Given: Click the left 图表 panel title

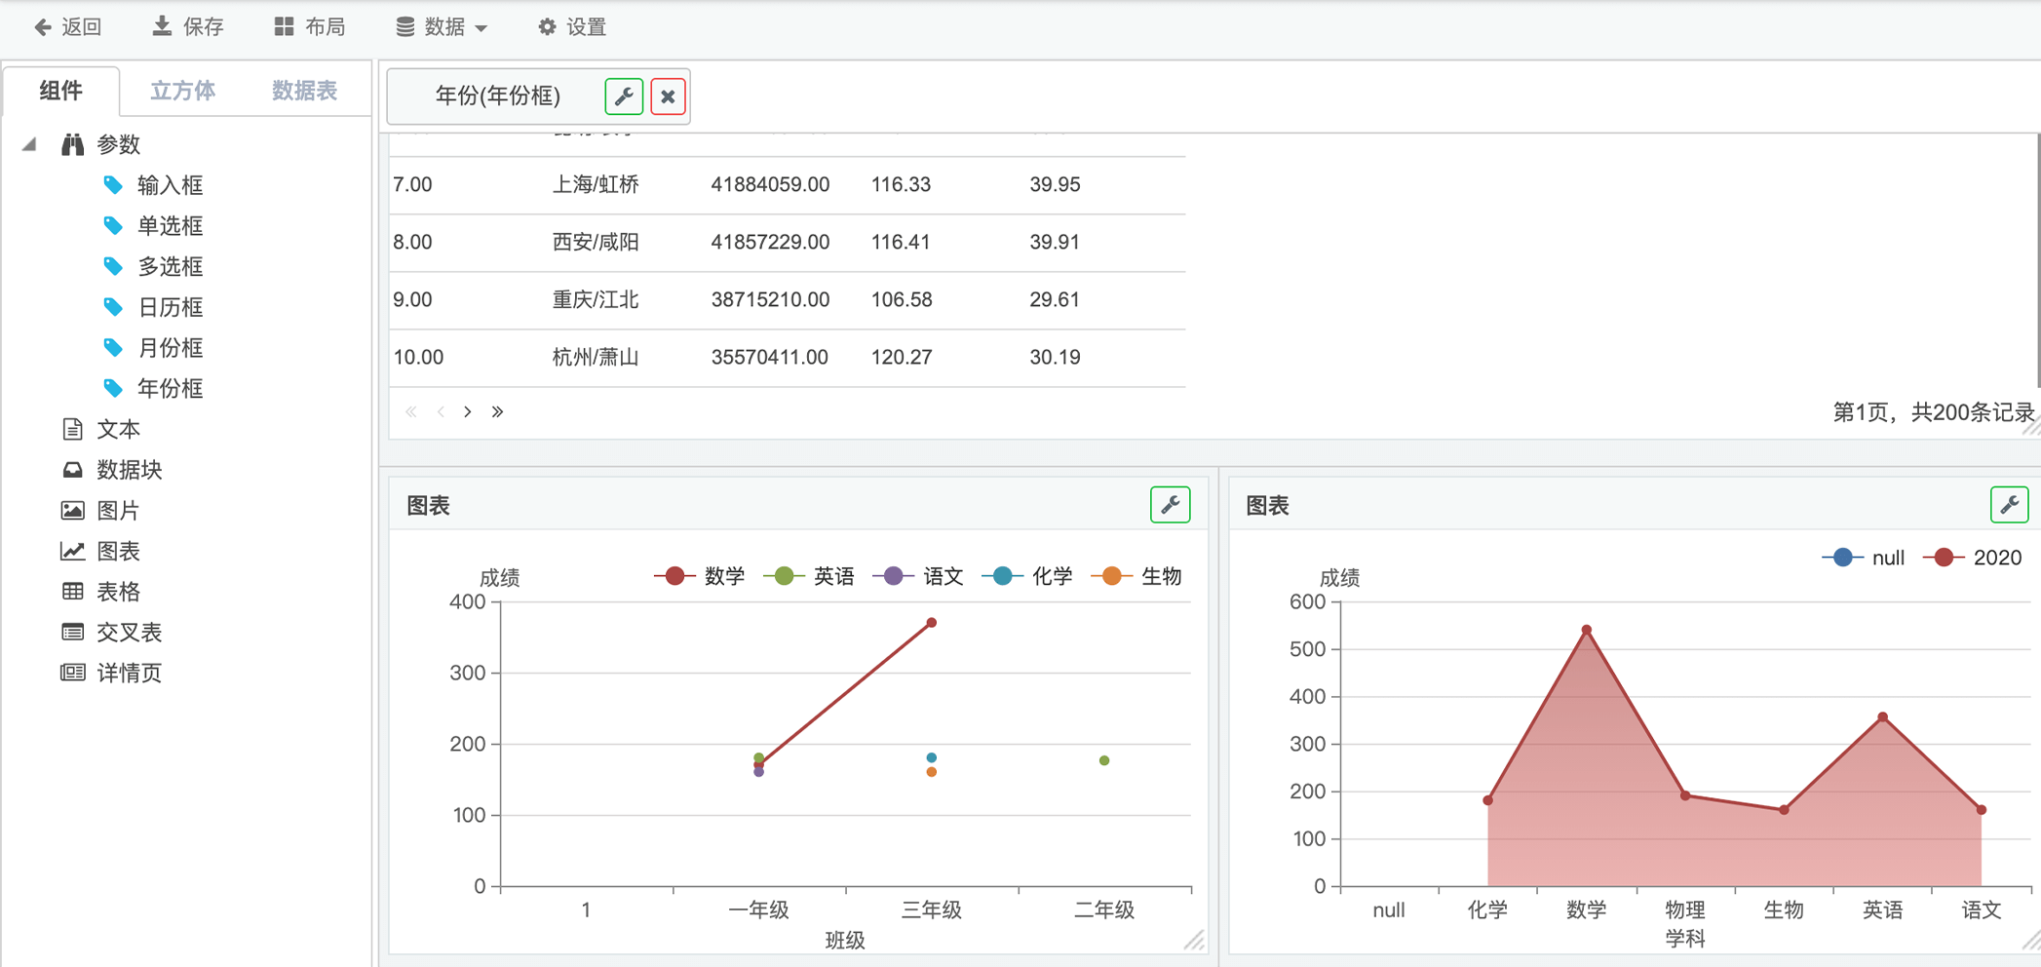Looking at the screenshot, I should pyautogui.click(x=428, y=505).
